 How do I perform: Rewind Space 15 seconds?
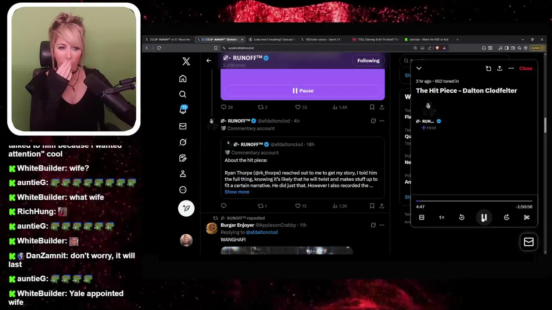(461, 217)
